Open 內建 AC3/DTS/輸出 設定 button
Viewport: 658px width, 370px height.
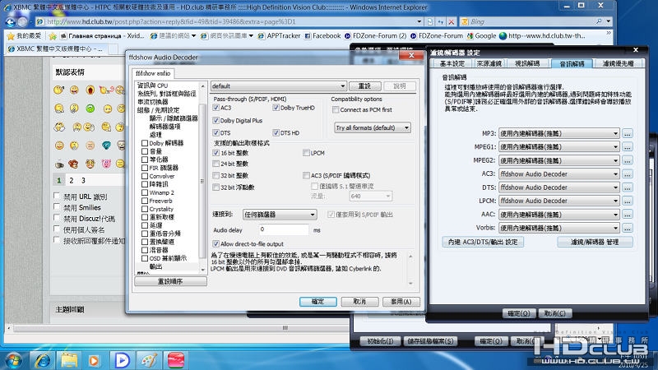[x=483, y=242]
